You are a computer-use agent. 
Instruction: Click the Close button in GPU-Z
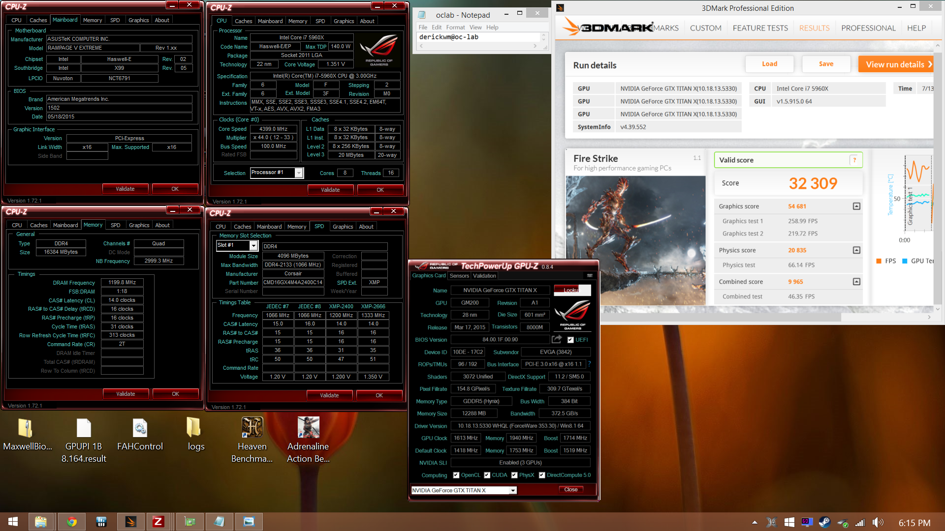pyautogui.click(x=571, y=489)
